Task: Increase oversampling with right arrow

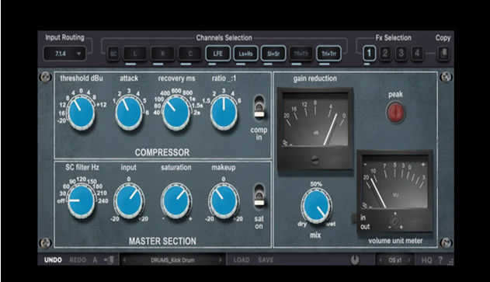Action: (409, 260)
